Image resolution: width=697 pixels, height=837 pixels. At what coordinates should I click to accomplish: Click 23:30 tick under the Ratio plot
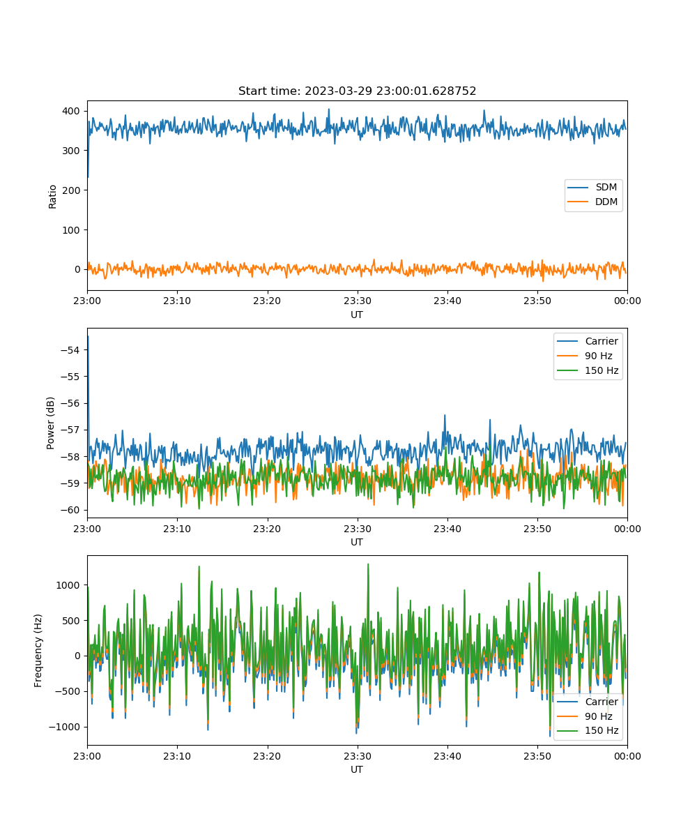pos(358,301)
